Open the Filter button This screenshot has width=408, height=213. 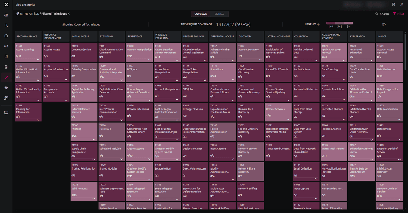398,14
